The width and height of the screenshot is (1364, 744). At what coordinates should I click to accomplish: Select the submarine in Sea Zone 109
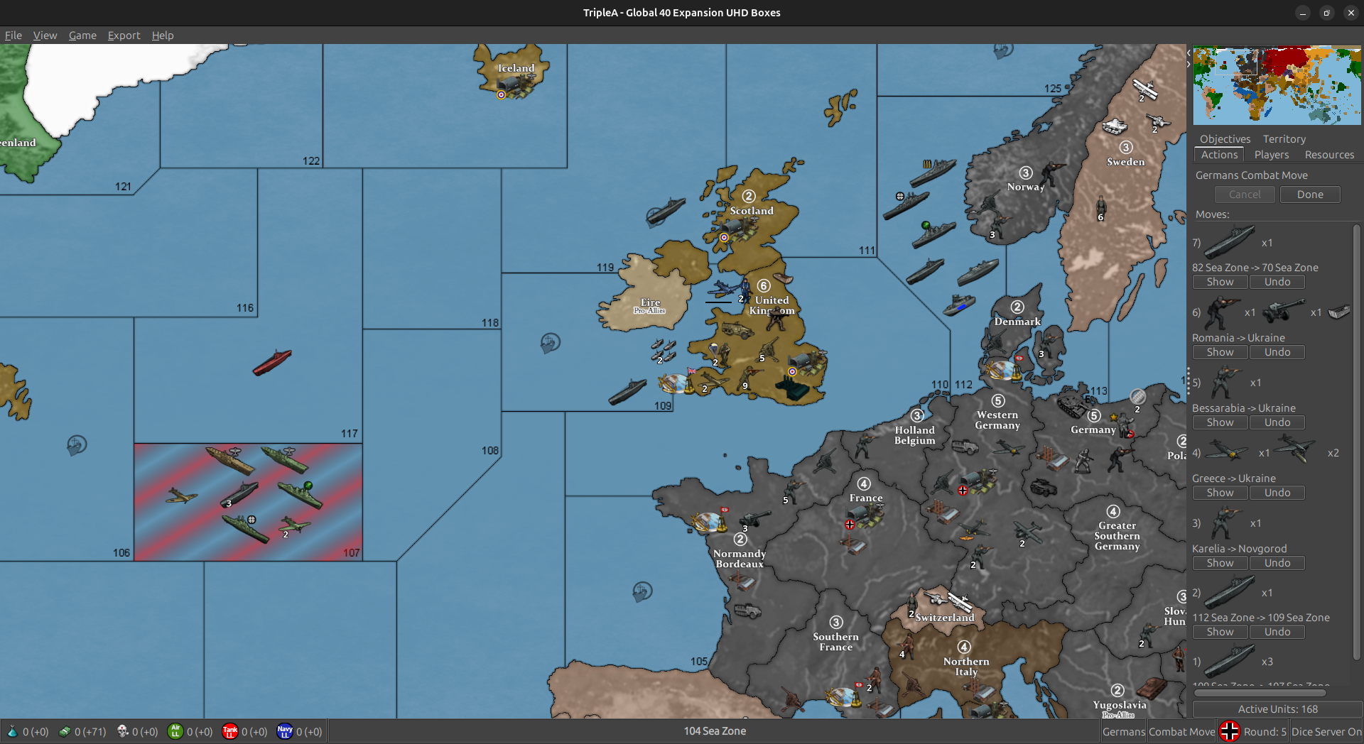(627, 392)
